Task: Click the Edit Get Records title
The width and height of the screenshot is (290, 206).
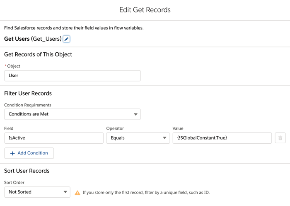Action: [x=145, y=10]
